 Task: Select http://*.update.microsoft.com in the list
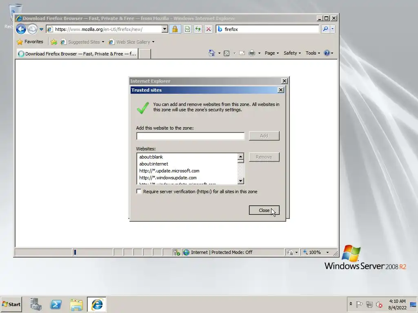coord(169,171)
